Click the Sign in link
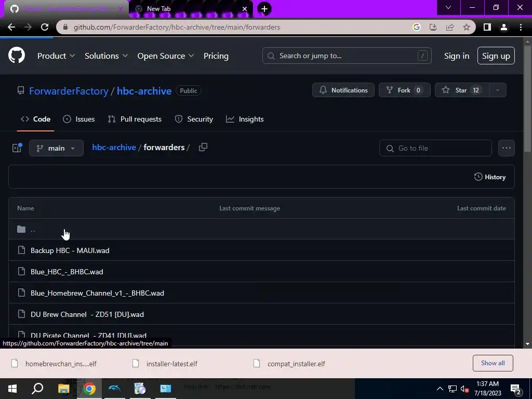Image resolution: width=532 pixels, height=399 pixels. point(457,56)
